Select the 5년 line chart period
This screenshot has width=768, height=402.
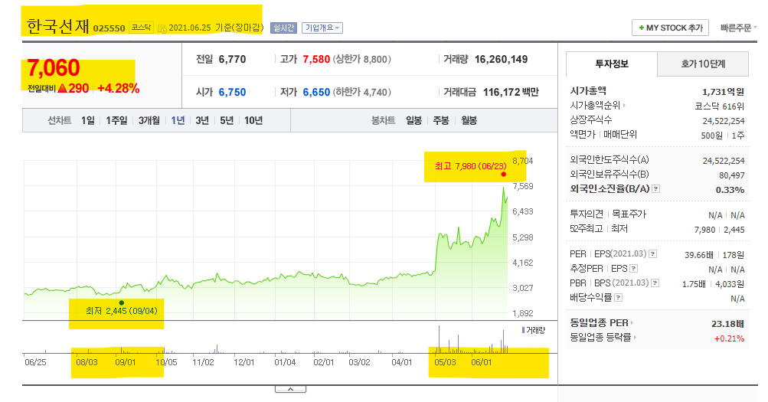point(227,120)
